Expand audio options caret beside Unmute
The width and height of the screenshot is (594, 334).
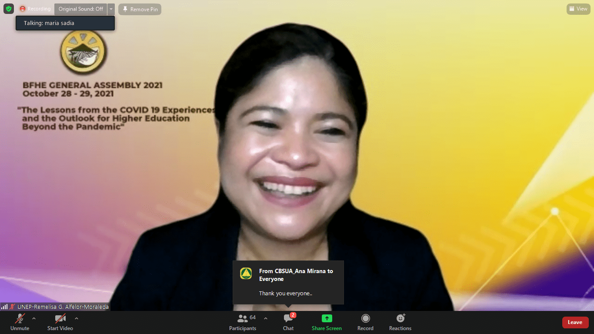pyautogui.click(x=34, y=318)
